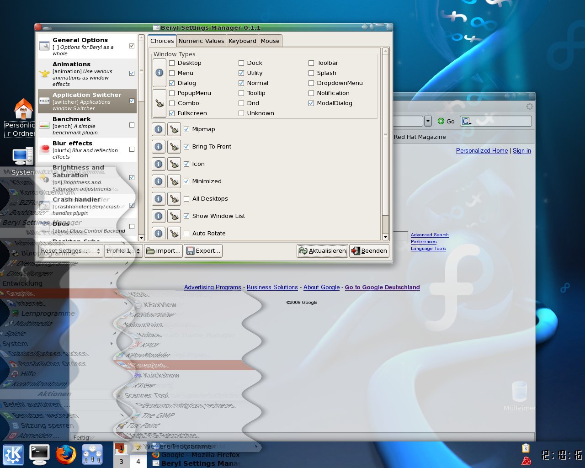Disable Animations plugin checkbox

point(132,74)
